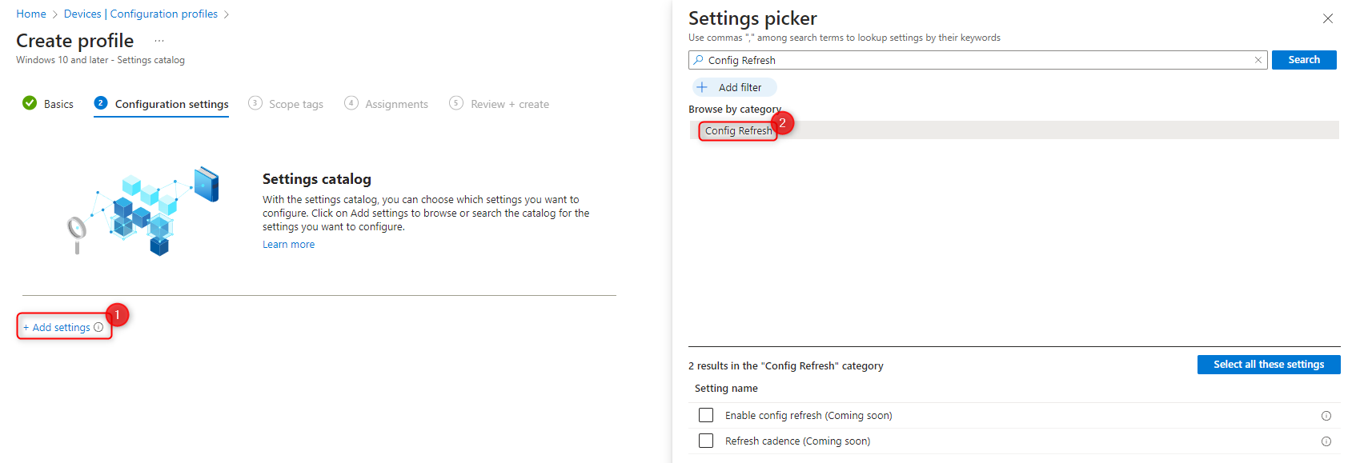Click the ellipsis next to Create profile
Screen dimensions: 1356x463
coord(158,40)
